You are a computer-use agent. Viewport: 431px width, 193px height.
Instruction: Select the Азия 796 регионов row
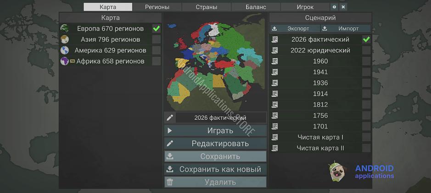(x=111, y=39)
